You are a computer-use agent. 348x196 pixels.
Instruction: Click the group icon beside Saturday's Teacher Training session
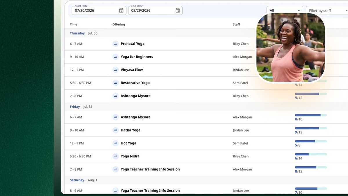point(115,191)
